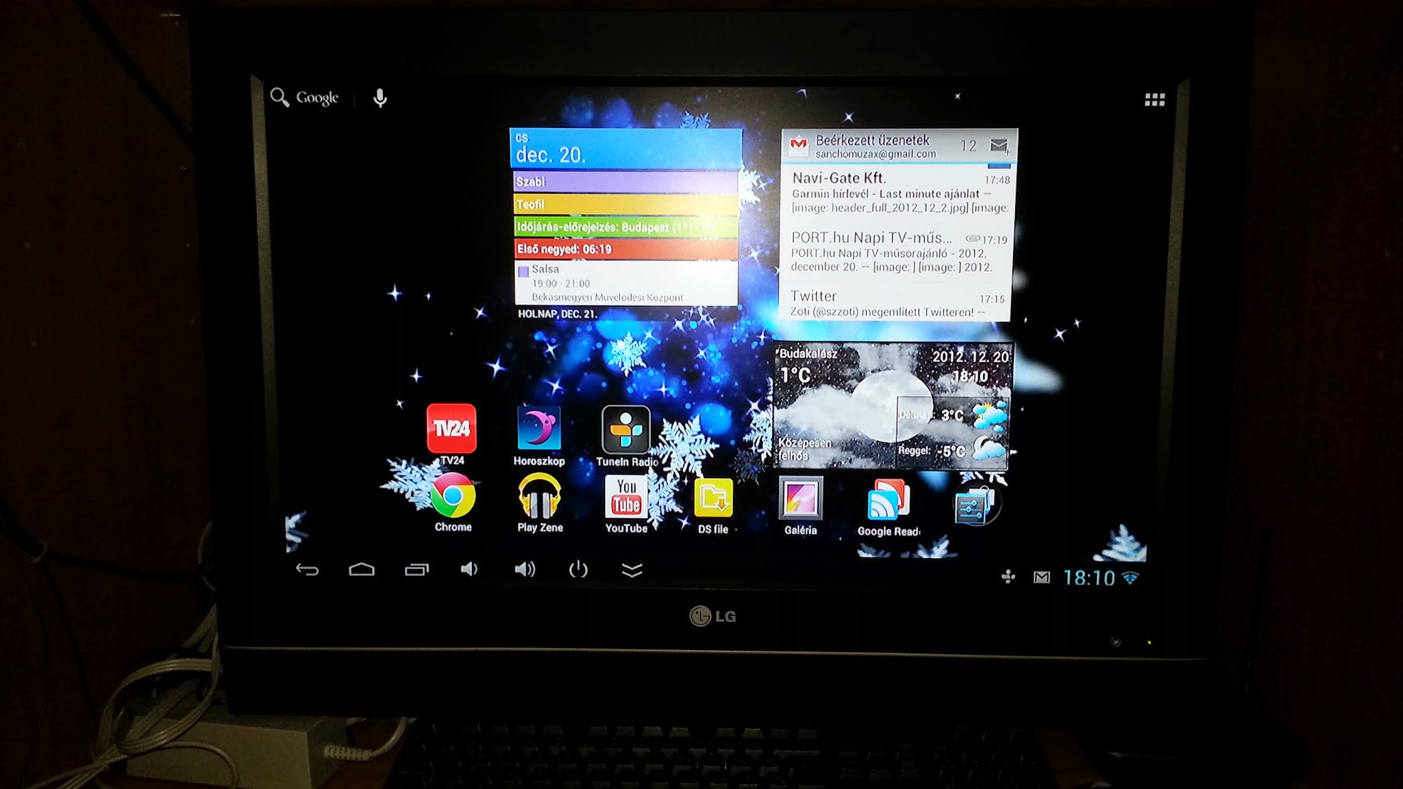
Task: Open the PORT.hu Napi TV-műs email
Action: [x=897, y=252]
